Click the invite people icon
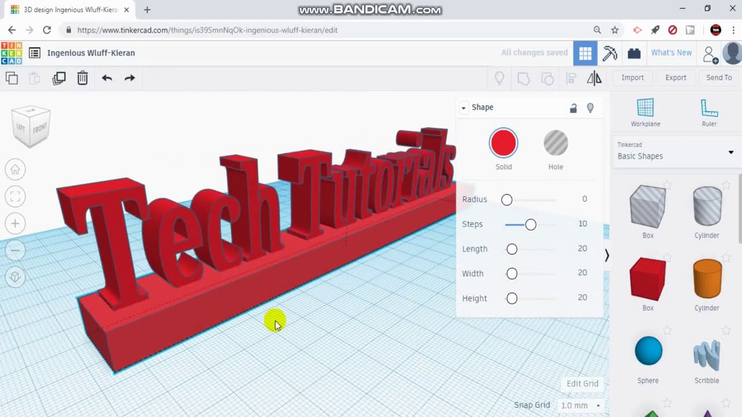Viewport: 742px width, 417px height. coord(710,54)
